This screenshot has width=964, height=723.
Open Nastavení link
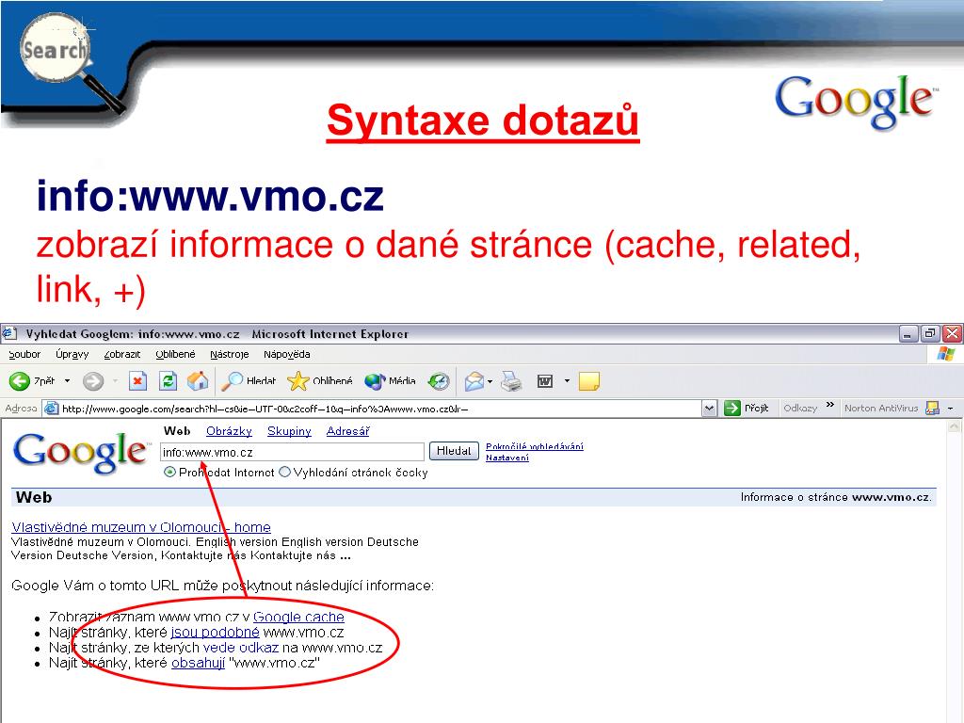(507, 458)
